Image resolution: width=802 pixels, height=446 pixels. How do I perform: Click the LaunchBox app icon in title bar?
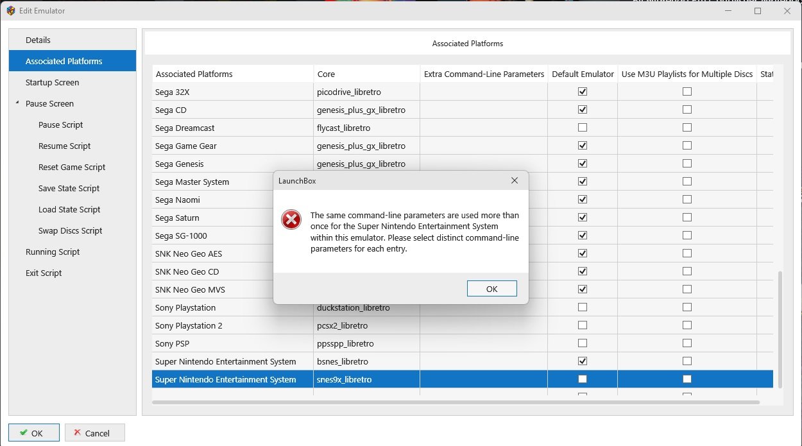[10, 11]
